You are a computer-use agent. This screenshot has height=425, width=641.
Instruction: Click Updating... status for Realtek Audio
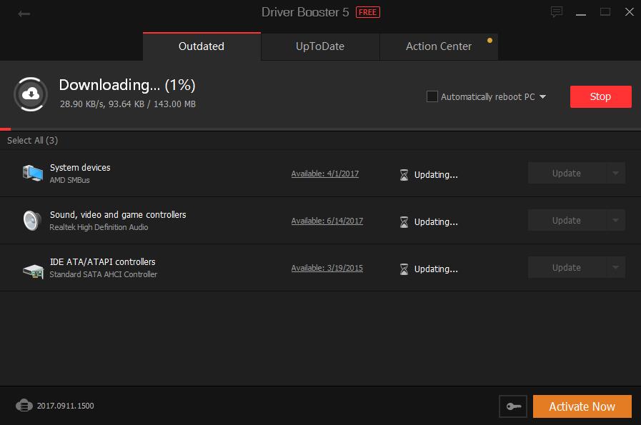pos(436,222)
